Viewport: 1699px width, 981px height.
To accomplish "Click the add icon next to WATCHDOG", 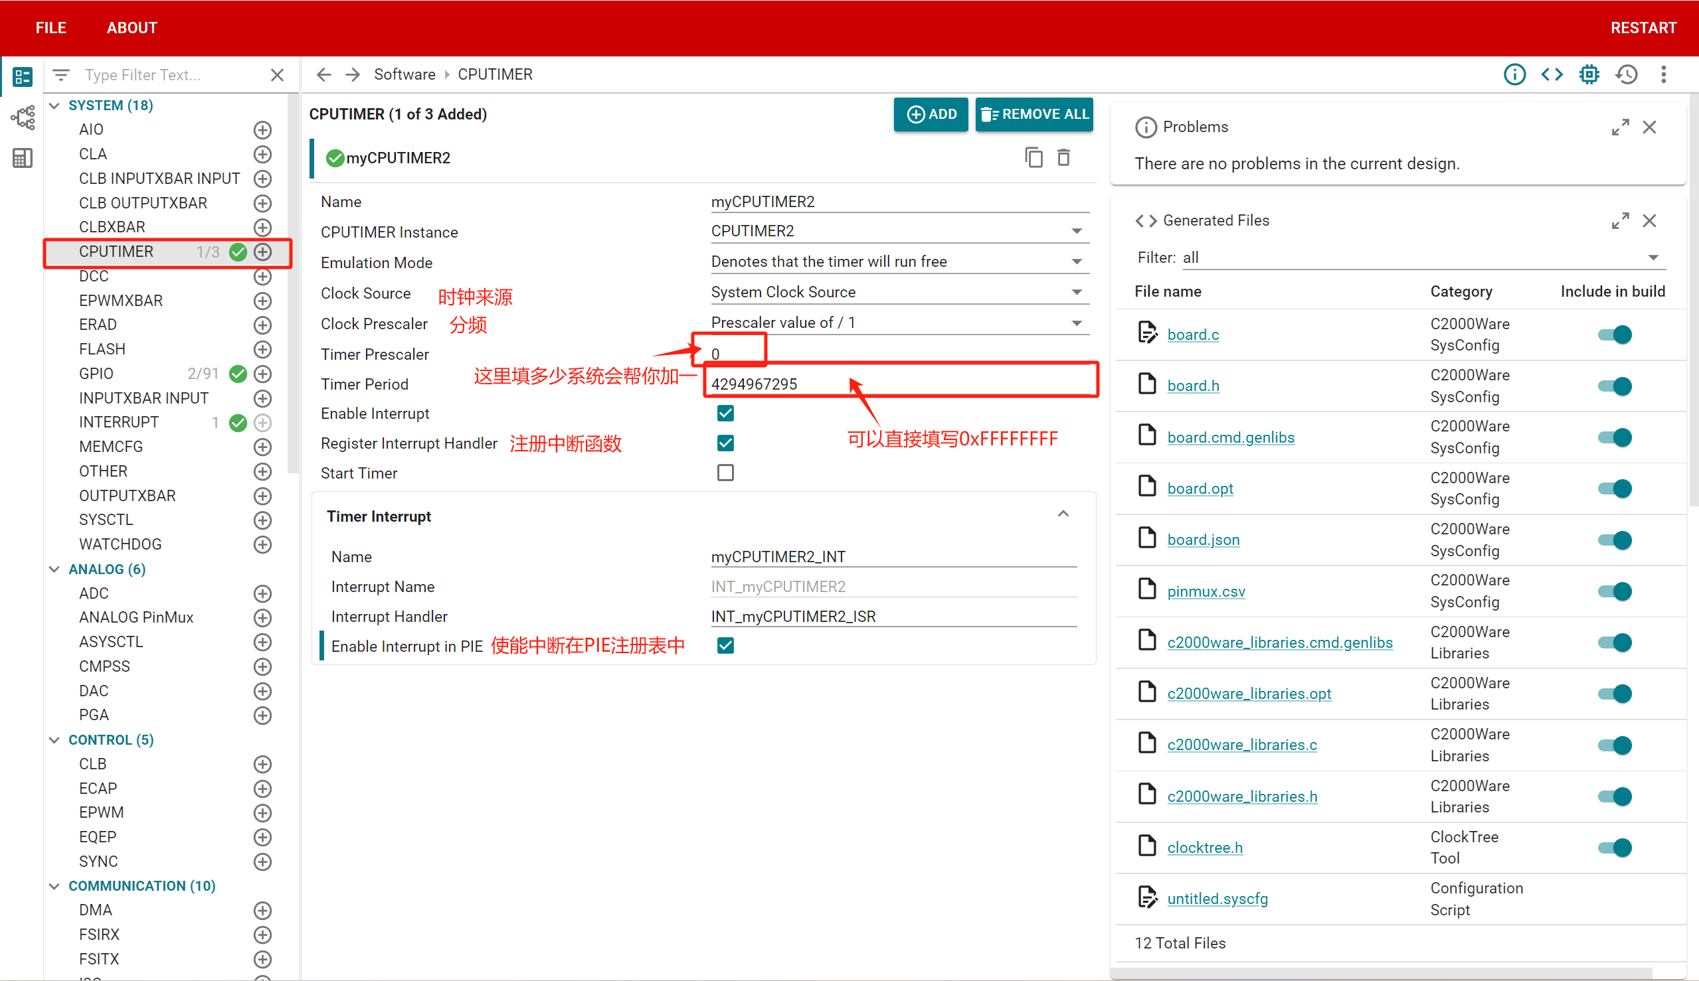I will click(262, 544).
